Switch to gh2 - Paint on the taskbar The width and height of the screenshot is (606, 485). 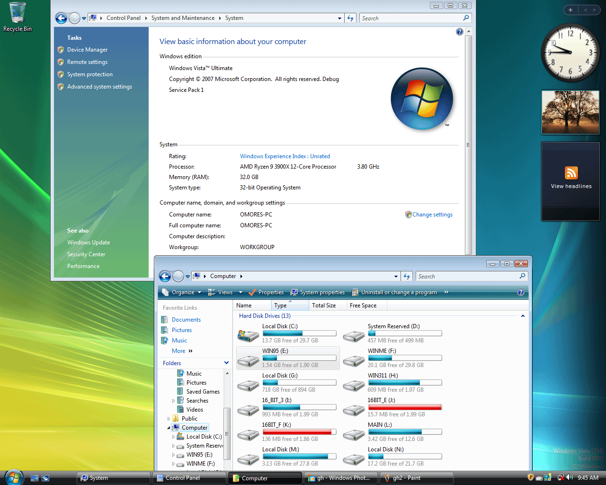pyautogui.click(x=417, y=477)
